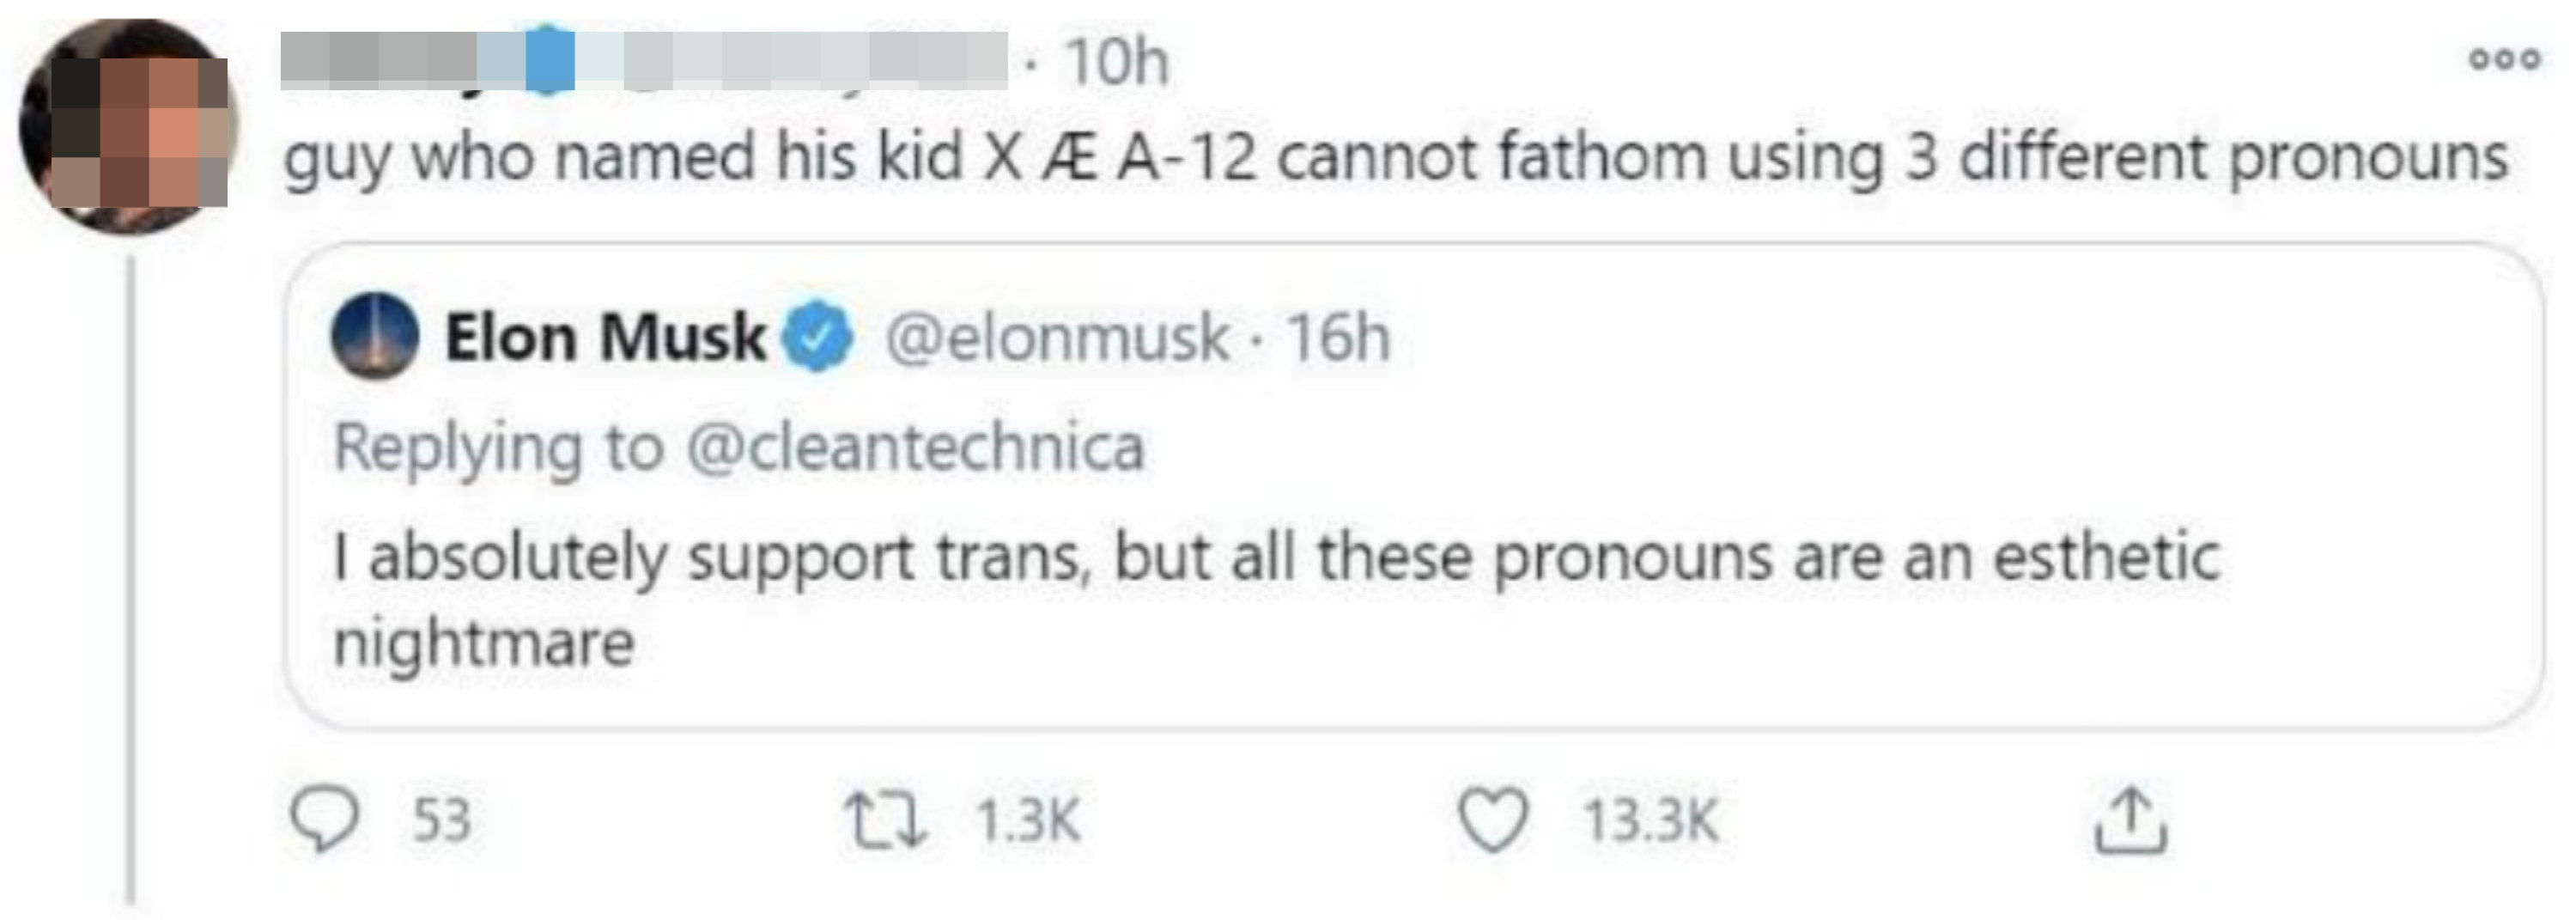This screenshot has height=920, width=2576.
Task: Click the 10h timestamp of the tweet
Action: [x=1116, y=62]
